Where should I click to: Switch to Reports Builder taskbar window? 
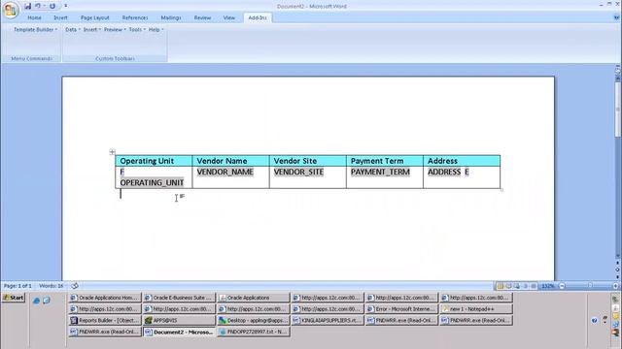(x=105, y=321)
